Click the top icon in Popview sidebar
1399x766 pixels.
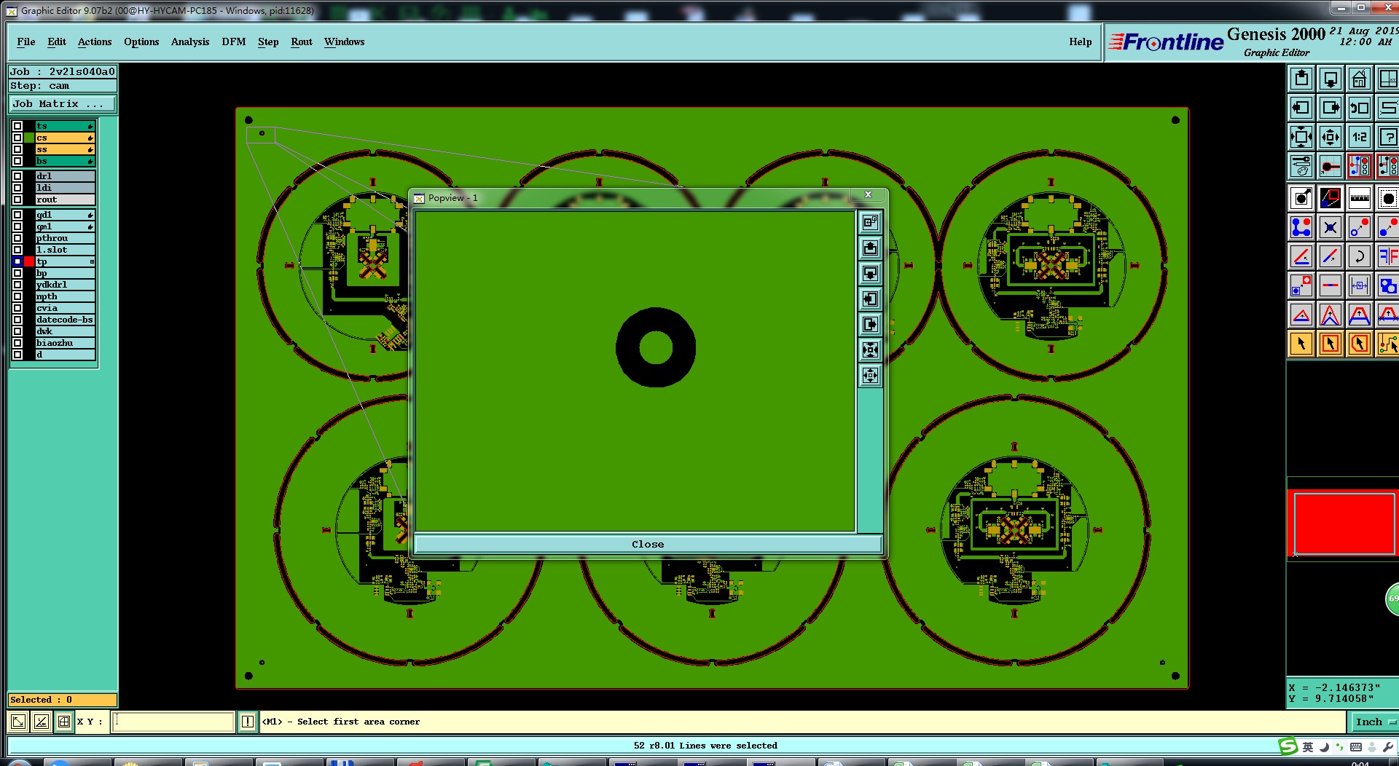click(870, 222)
